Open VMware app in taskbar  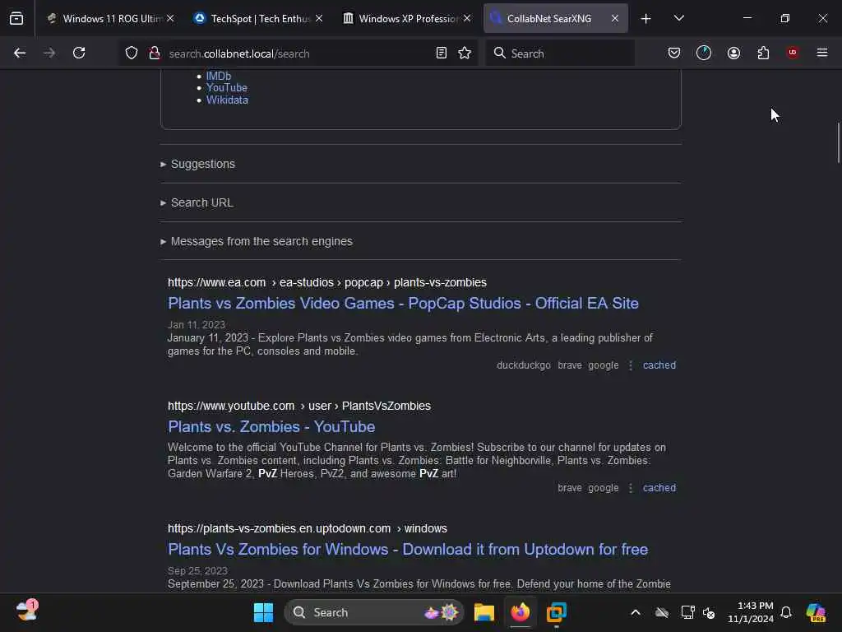pyautogui.click(x=557, y=612)
